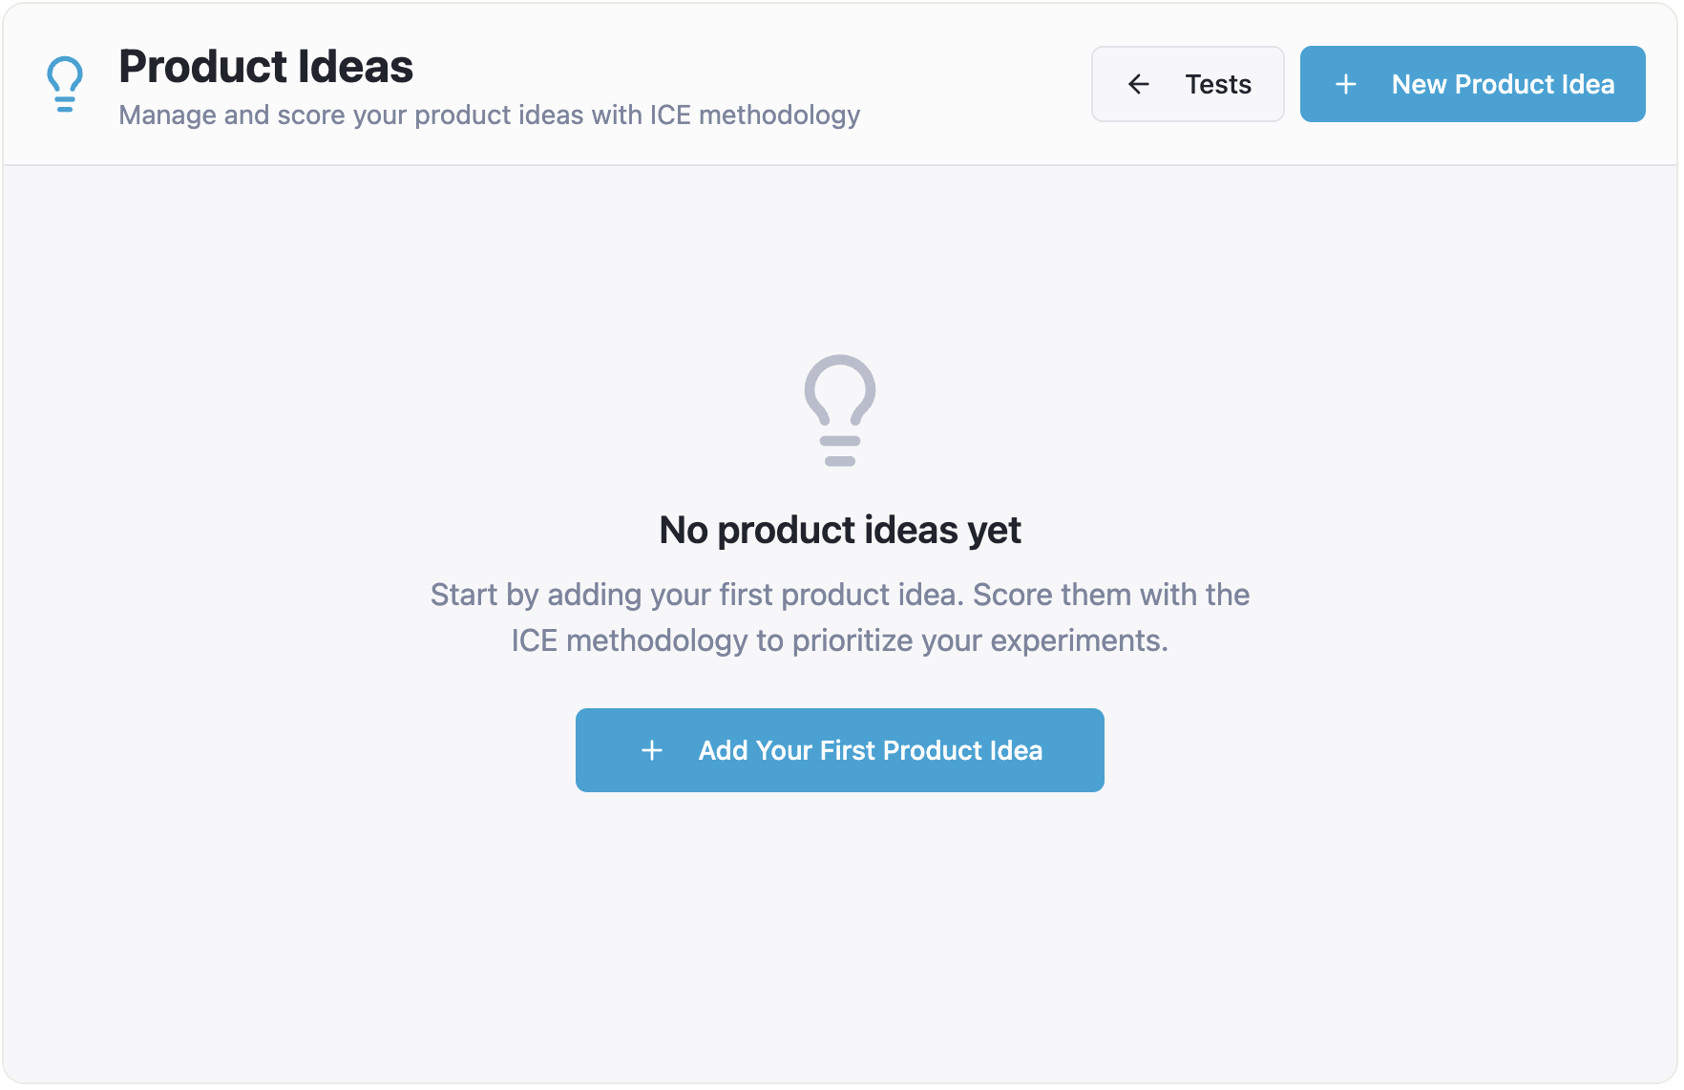
Task: Click the plus icon in New Product Idea
Action: point(1346,84)
